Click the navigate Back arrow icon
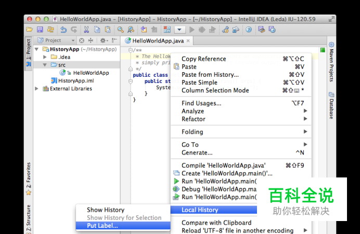 point(144,30)
